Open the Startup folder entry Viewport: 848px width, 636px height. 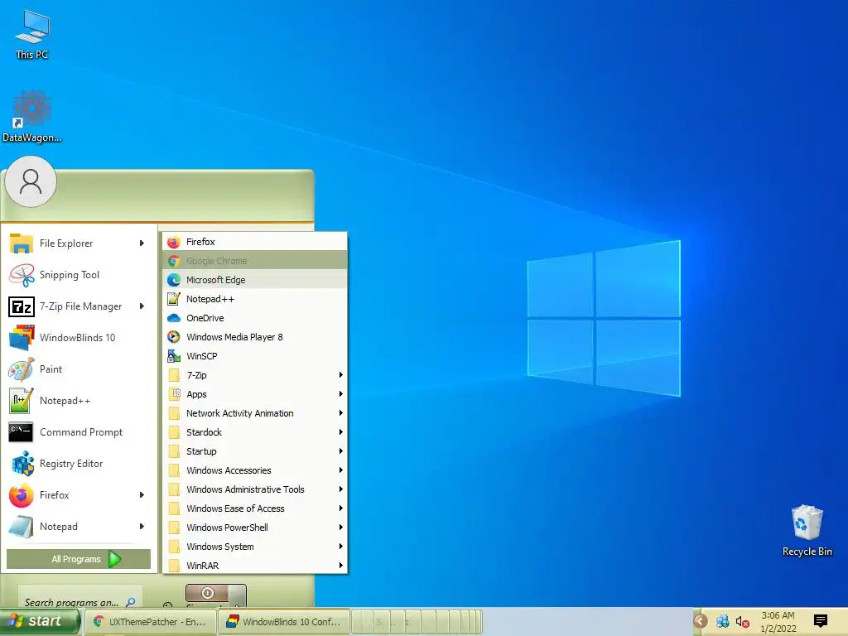255,451
